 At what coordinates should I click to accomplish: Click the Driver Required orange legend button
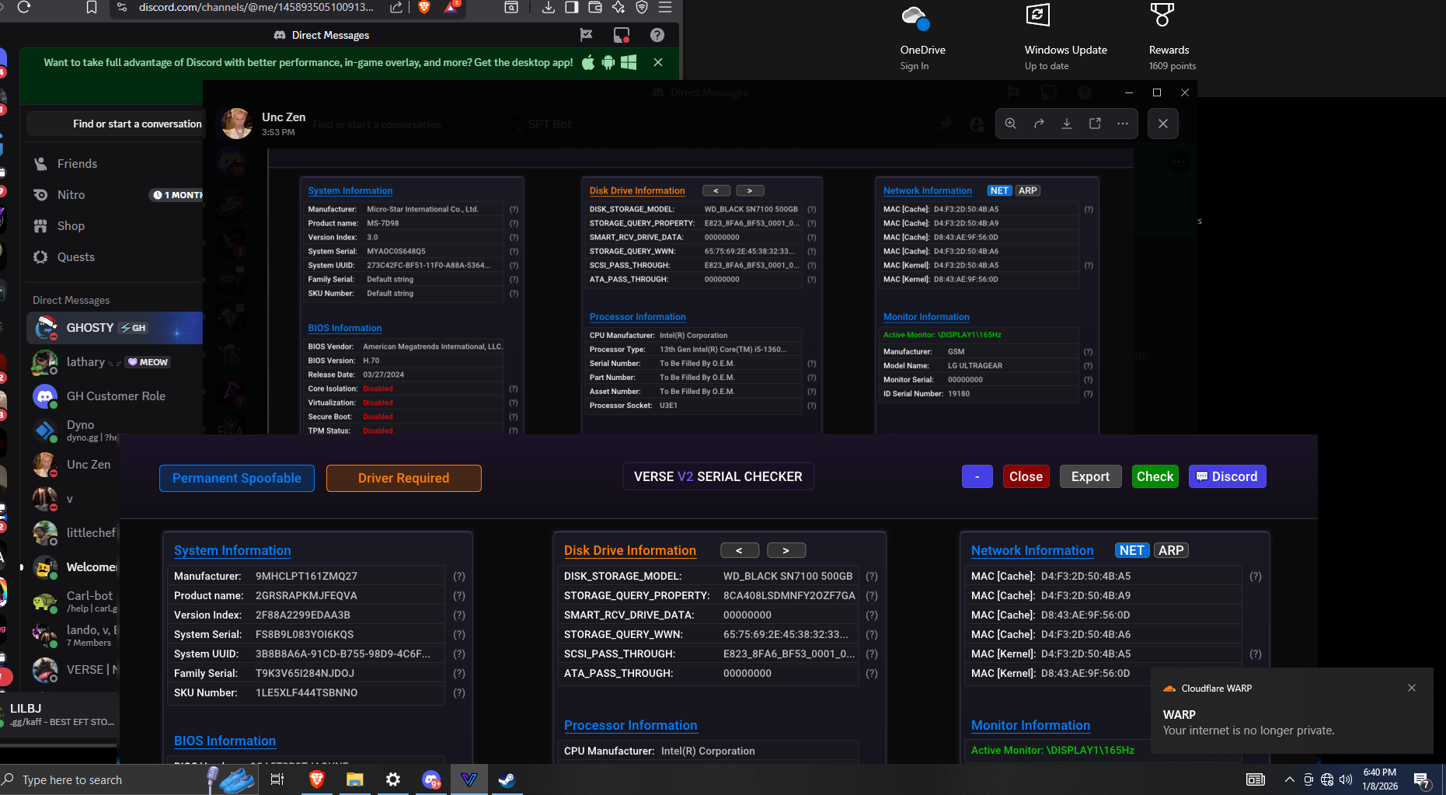coord(403,478)
